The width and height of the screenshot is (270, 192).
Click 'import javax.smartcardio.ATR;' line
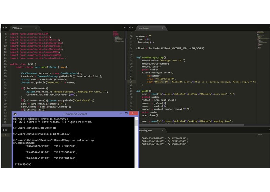pyautogui.click(x=30, y=34)
